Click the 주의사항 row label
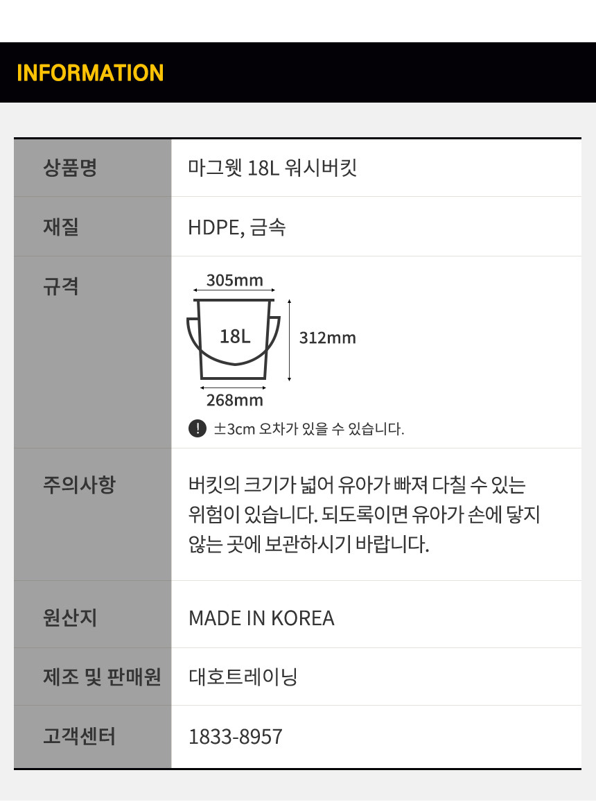Viewport: 596px width, 802px height. 79,484
